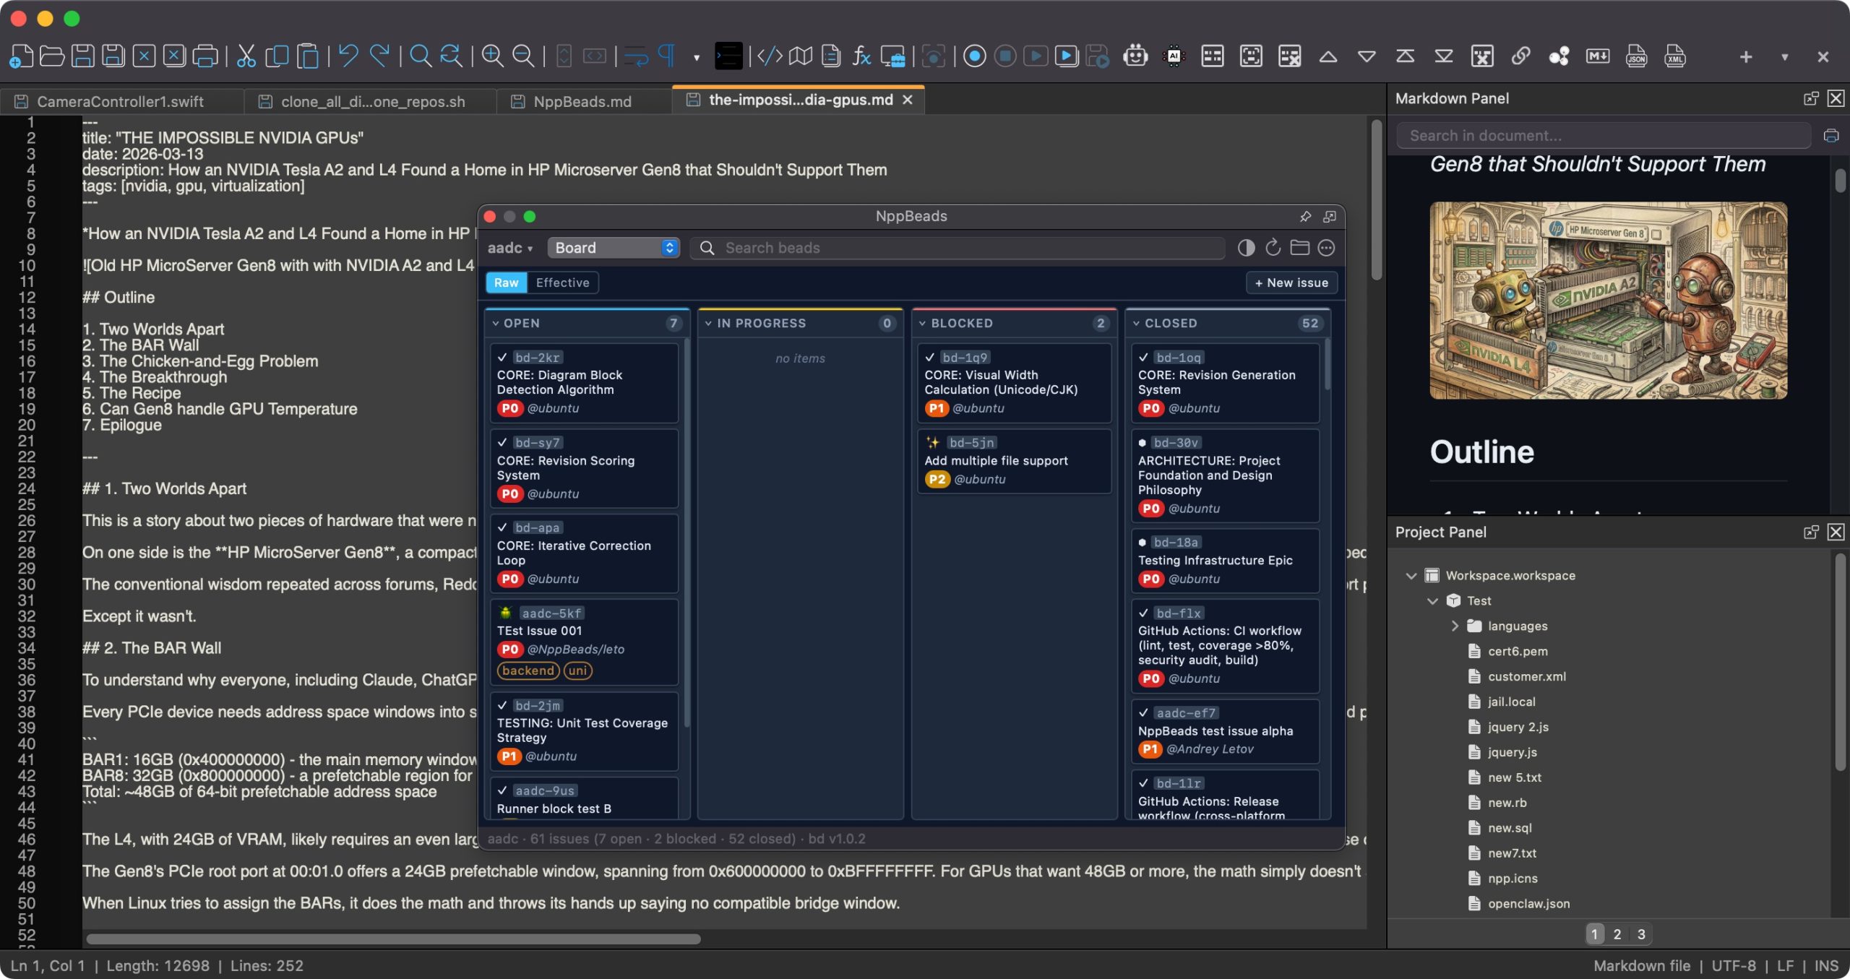Switch the board to Effective view
1850x979 pixels.
(563, 283)
